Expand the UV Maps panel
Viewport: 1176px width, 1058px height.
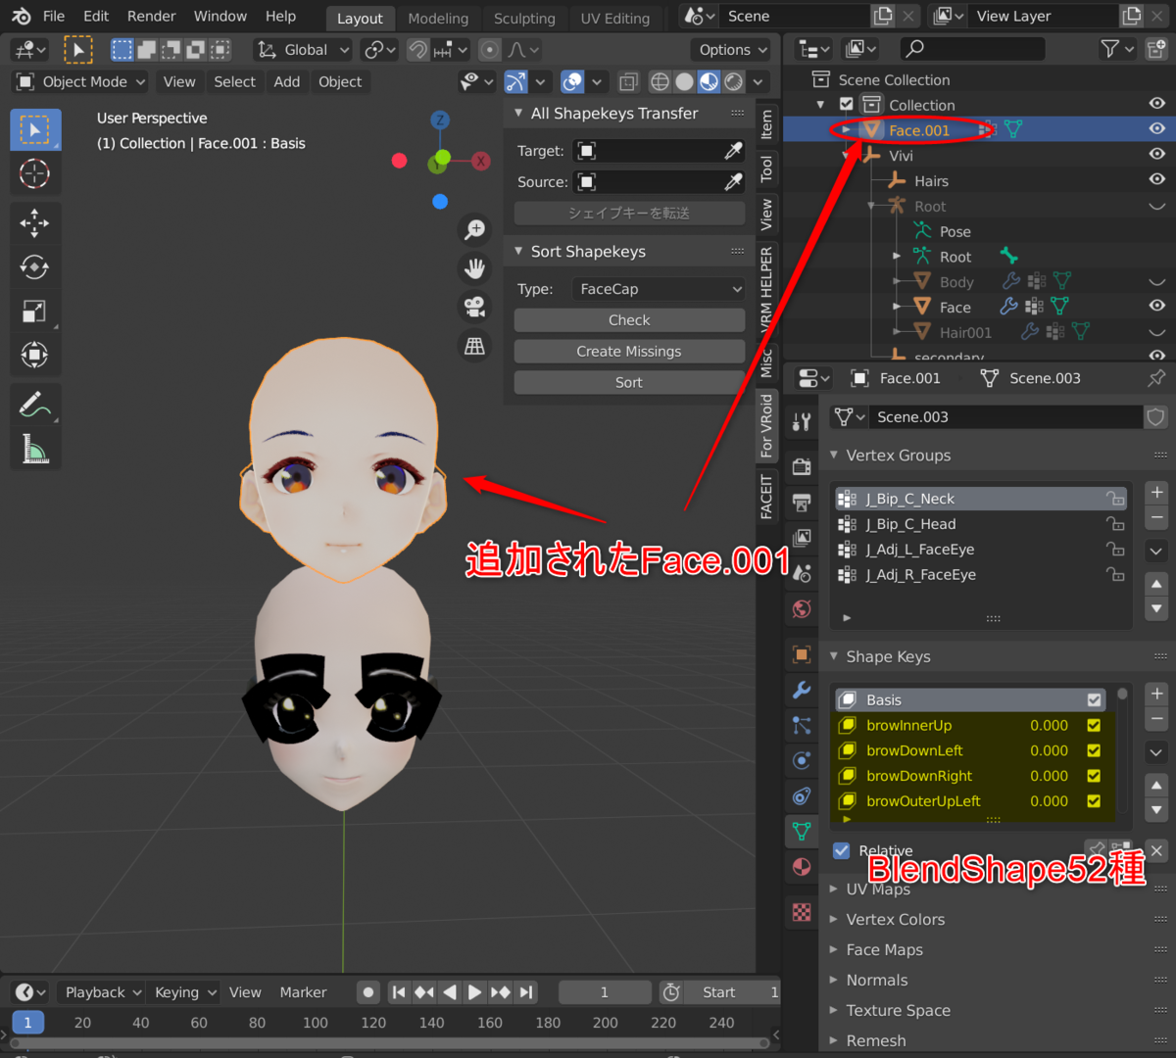tap(834, 890)
